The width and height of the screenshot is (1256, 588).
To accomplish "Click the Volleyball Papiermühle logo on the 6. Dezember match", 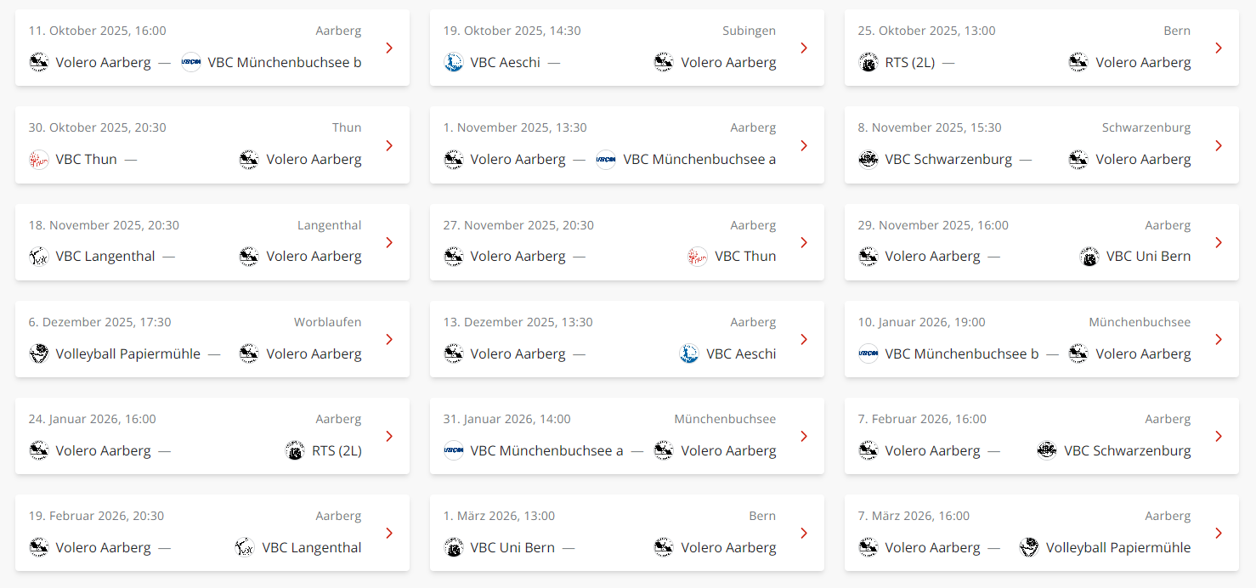I will coord(39,353).
